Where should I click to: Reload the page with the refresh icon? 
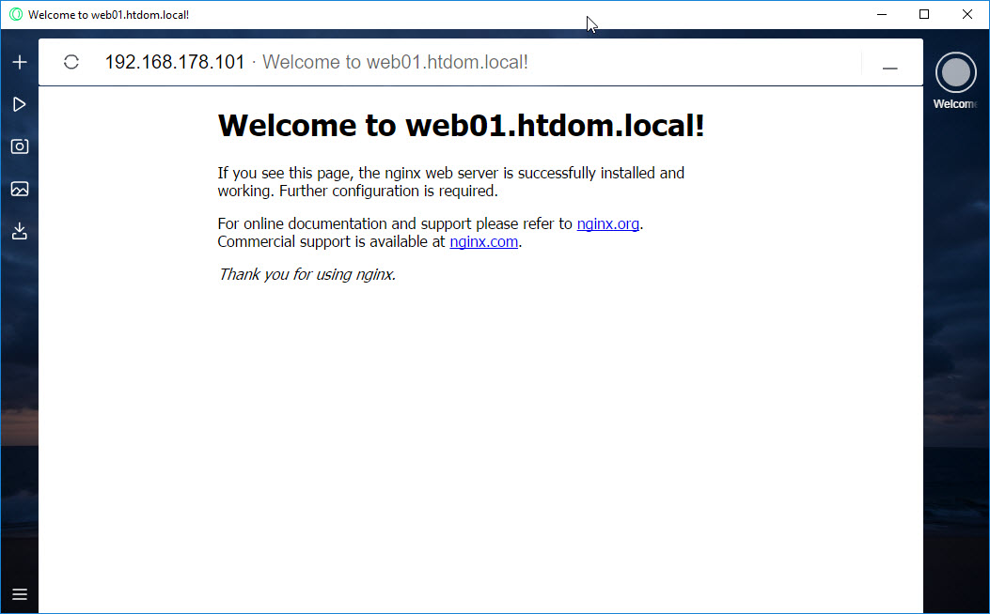[71, 62]
